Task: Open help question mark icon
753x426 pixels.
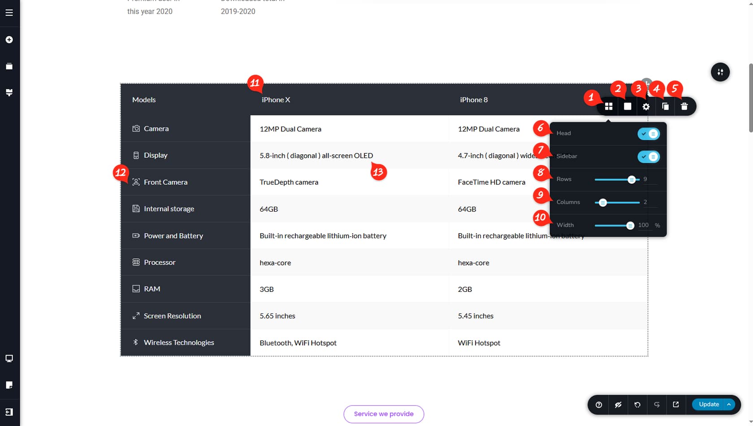Action: pos(599,404)
